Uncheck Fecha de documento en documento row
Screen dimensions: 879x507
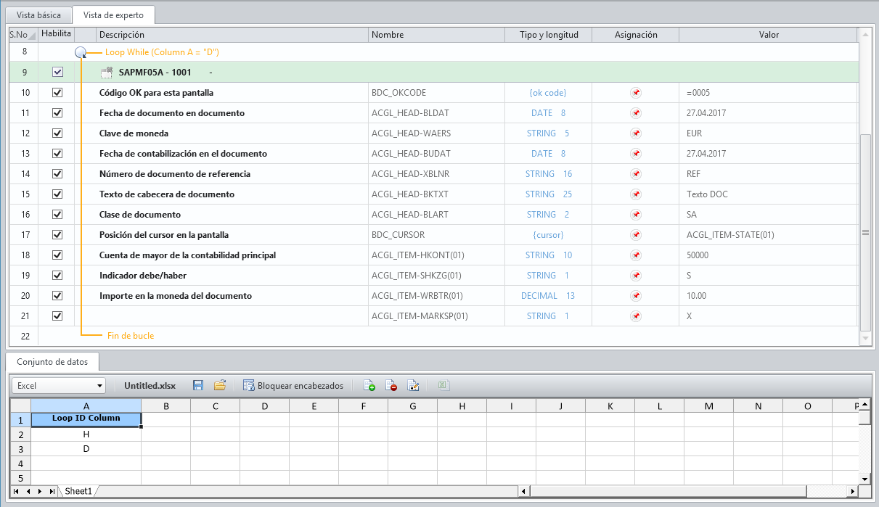pyautogui.click(x=57, y=113)
